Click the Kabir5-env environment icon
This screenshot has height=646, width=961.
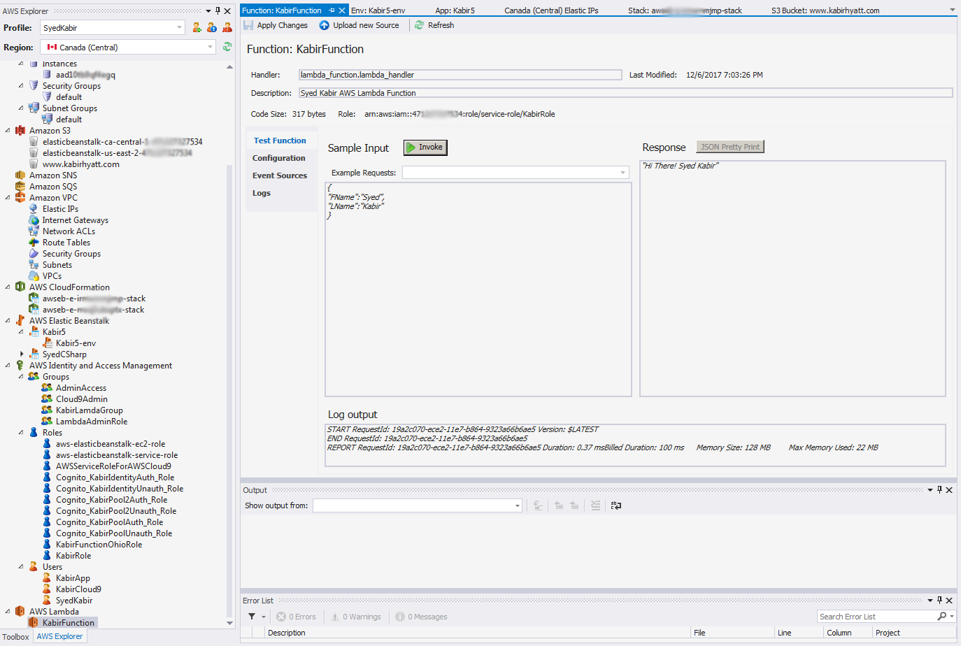click(48, 343)
